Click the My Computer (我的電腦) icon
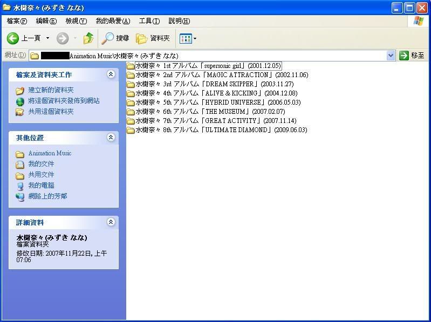Image resolution: width=431 pixels, height=322 pixels. coord(20,186)
